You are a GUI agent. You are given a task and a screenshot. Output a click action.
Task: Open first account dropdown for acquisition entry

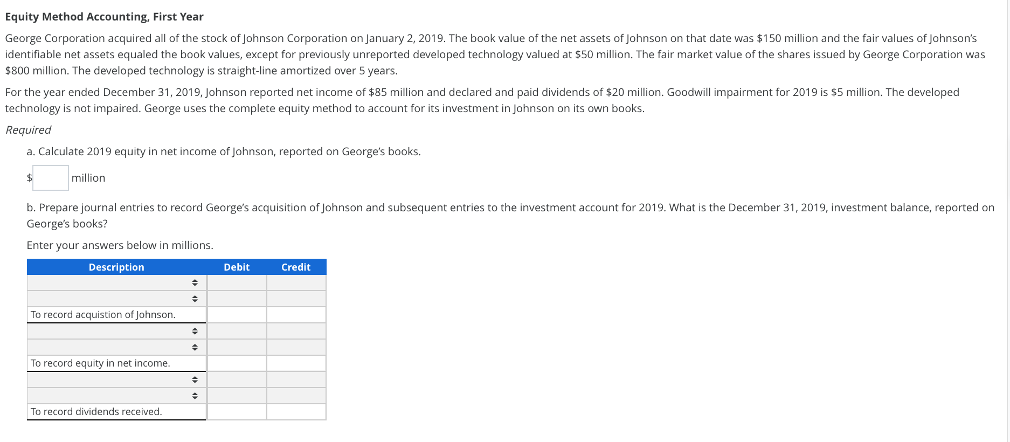tap(194, 282)
